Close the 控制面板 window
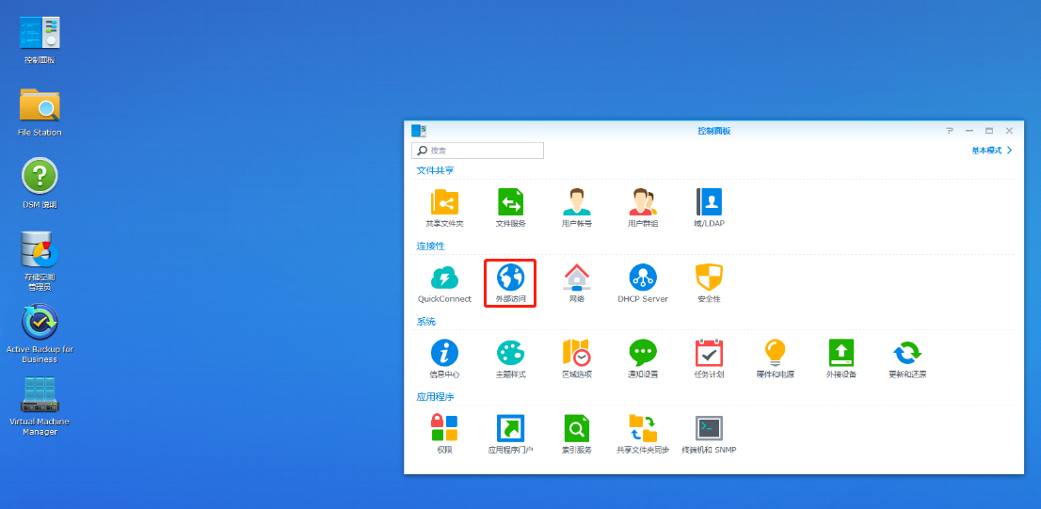Viewport: 1041px width, 509px height. 1009,131
